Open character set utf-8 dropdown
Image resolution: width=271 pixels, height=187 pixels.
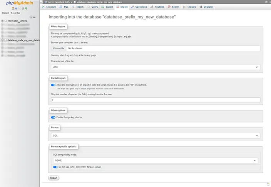[156, 67]
